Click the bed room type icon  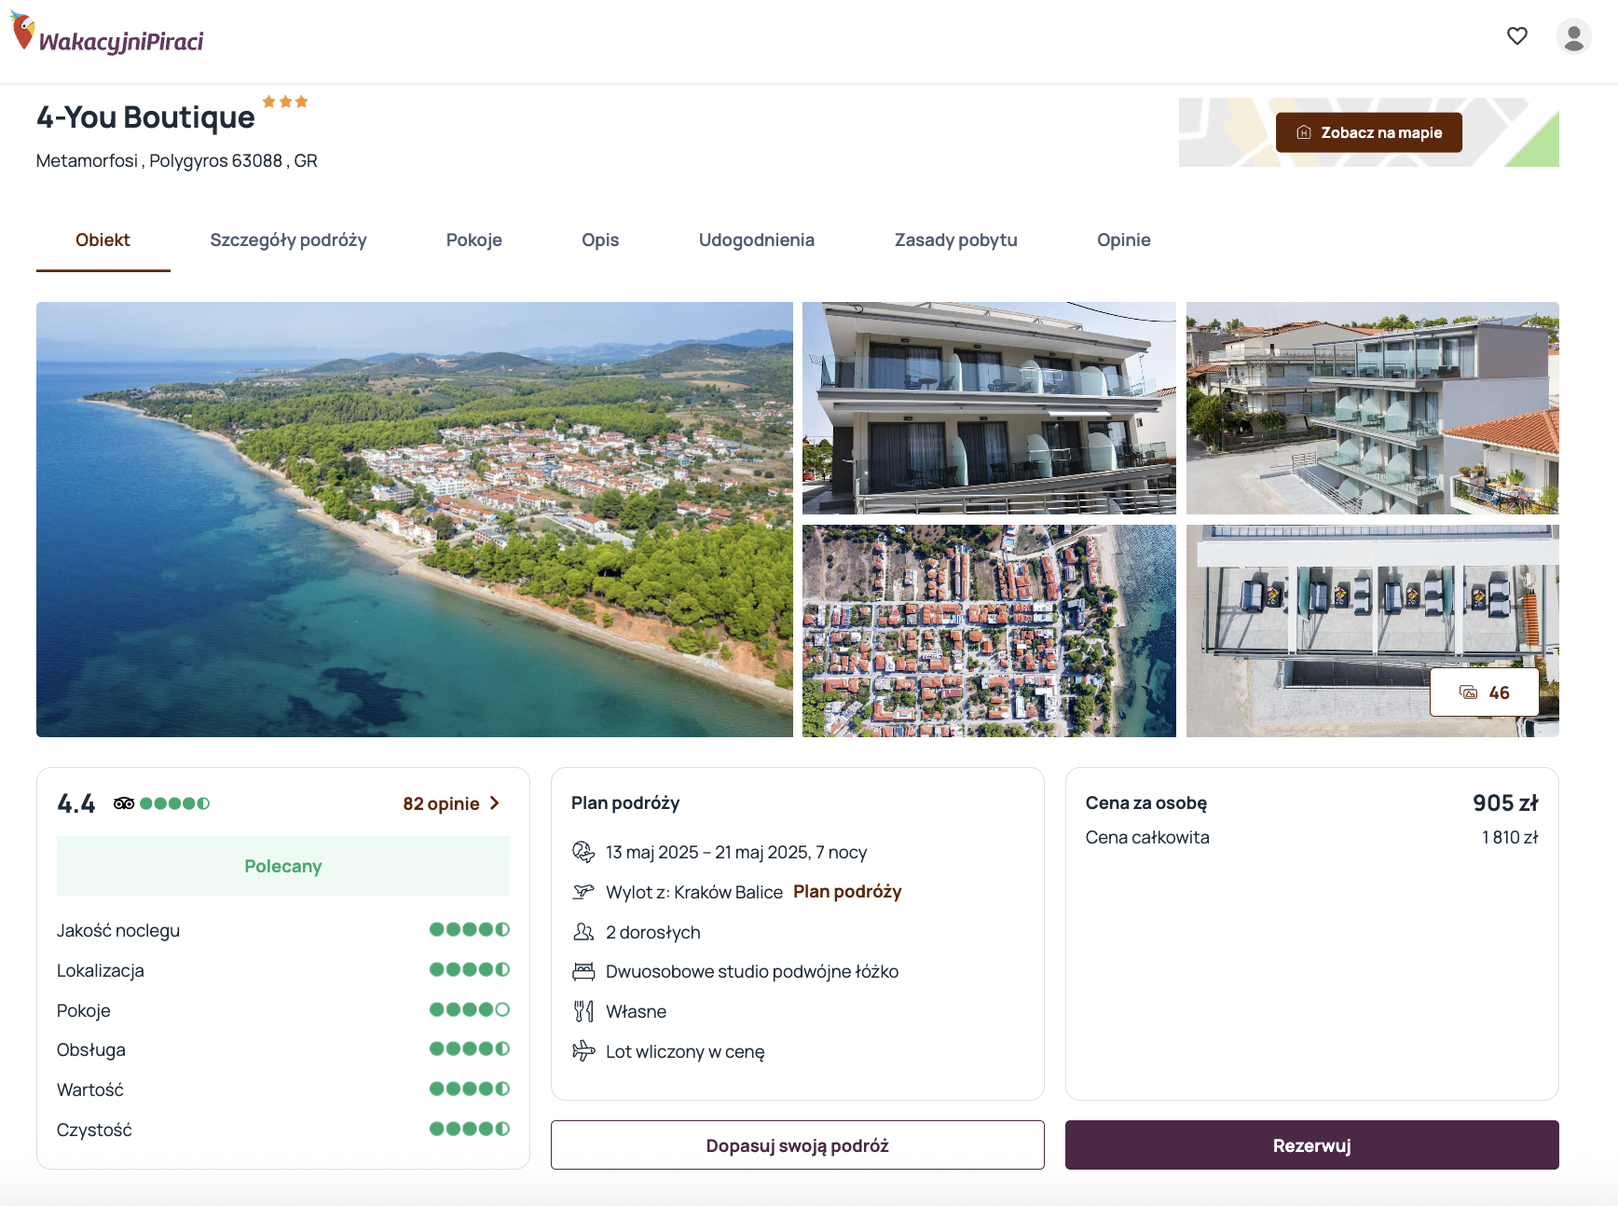tap(583, 972)
